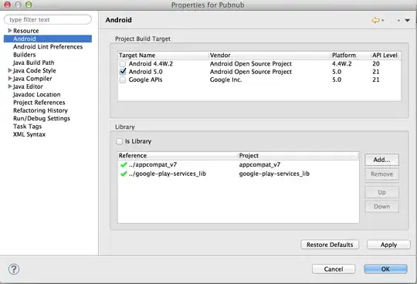Click the Project column header
417x284 pixels.
298,156
